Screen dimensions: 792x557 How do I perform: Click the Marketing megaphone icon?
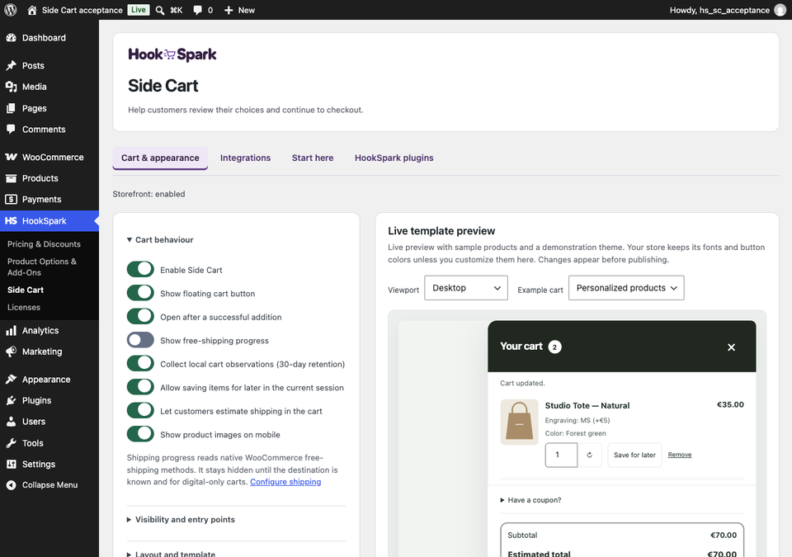click(x=11, y=352)
